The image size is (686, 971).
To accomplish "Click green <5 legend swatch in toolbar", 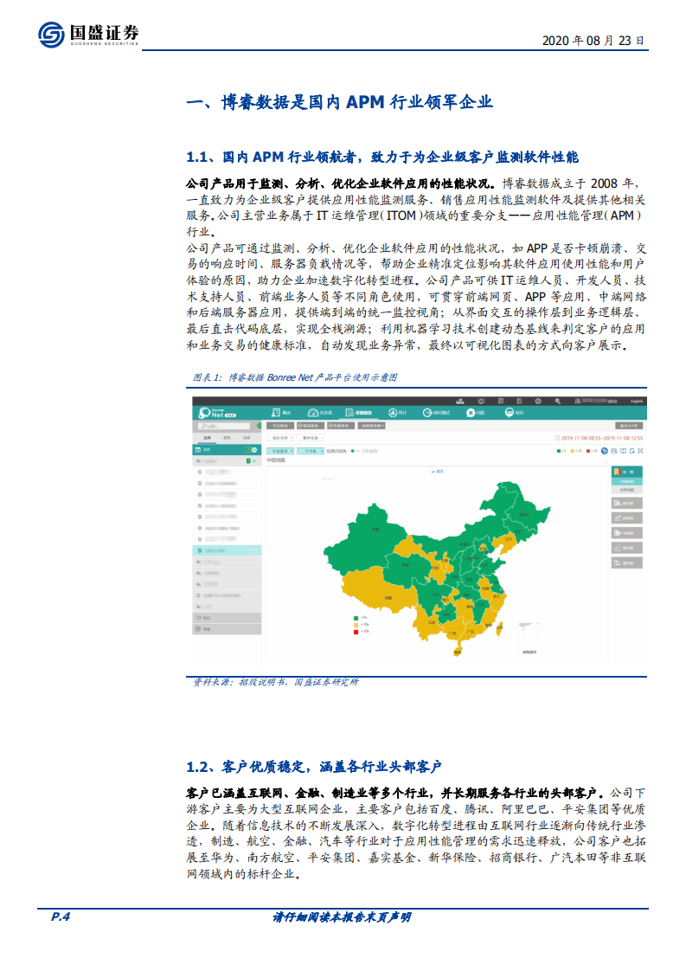I will coord(559,451).
